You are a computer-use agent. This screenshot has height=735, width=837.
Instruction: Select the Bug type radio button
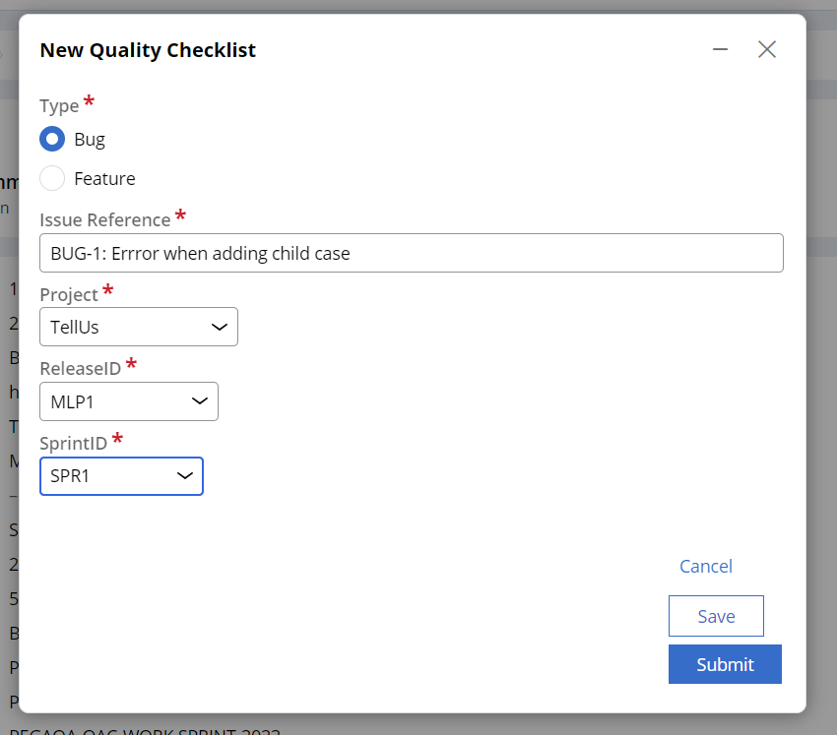click(52, 139)
